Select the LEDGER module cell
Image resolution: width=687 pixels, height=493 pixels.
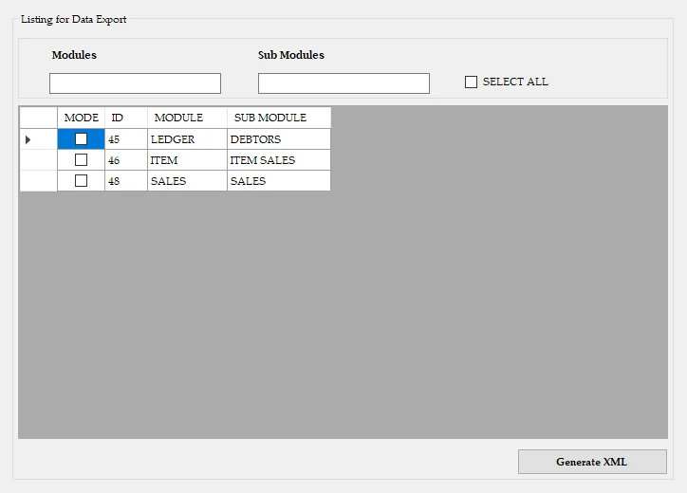tap(187, 139)
